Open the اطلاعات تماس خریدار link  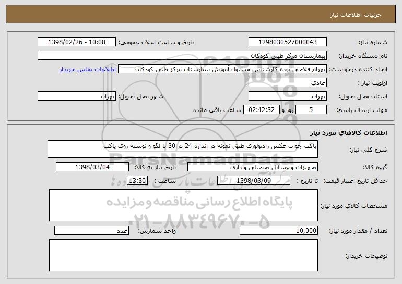click(x=88, y=70)
